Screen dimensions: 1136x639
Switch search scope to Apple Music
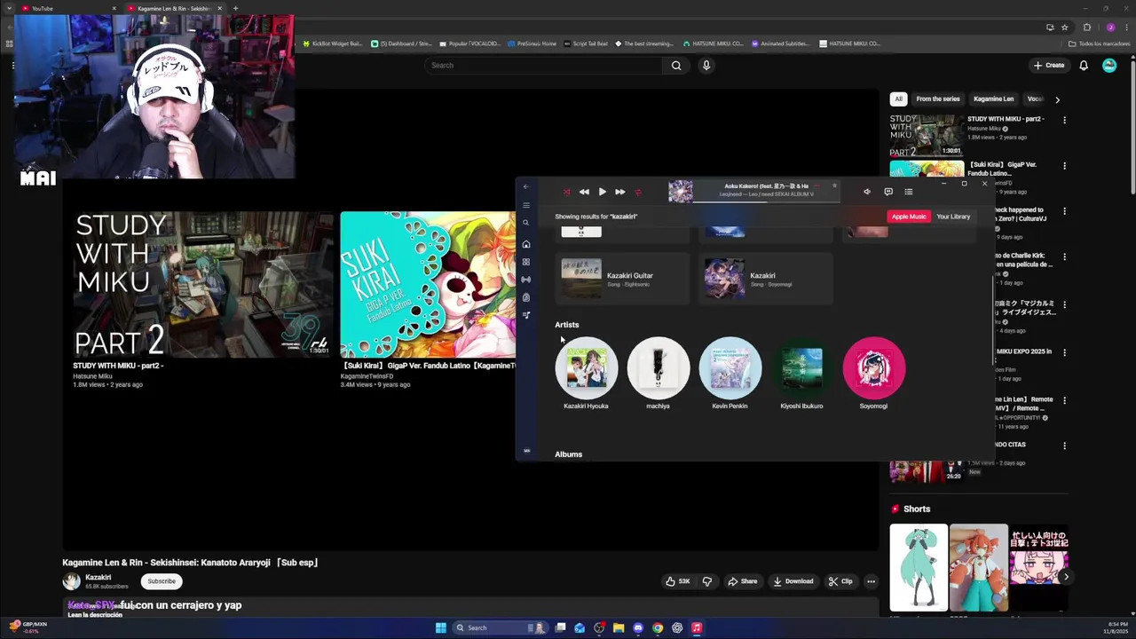(908, 217)
